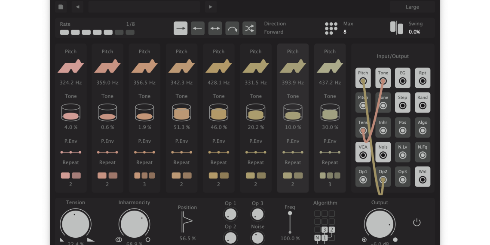The width and height of the screenshot is (490, 245).
Task: Toggle the first step's first Repeat block
Action: [x=65, y=175]
